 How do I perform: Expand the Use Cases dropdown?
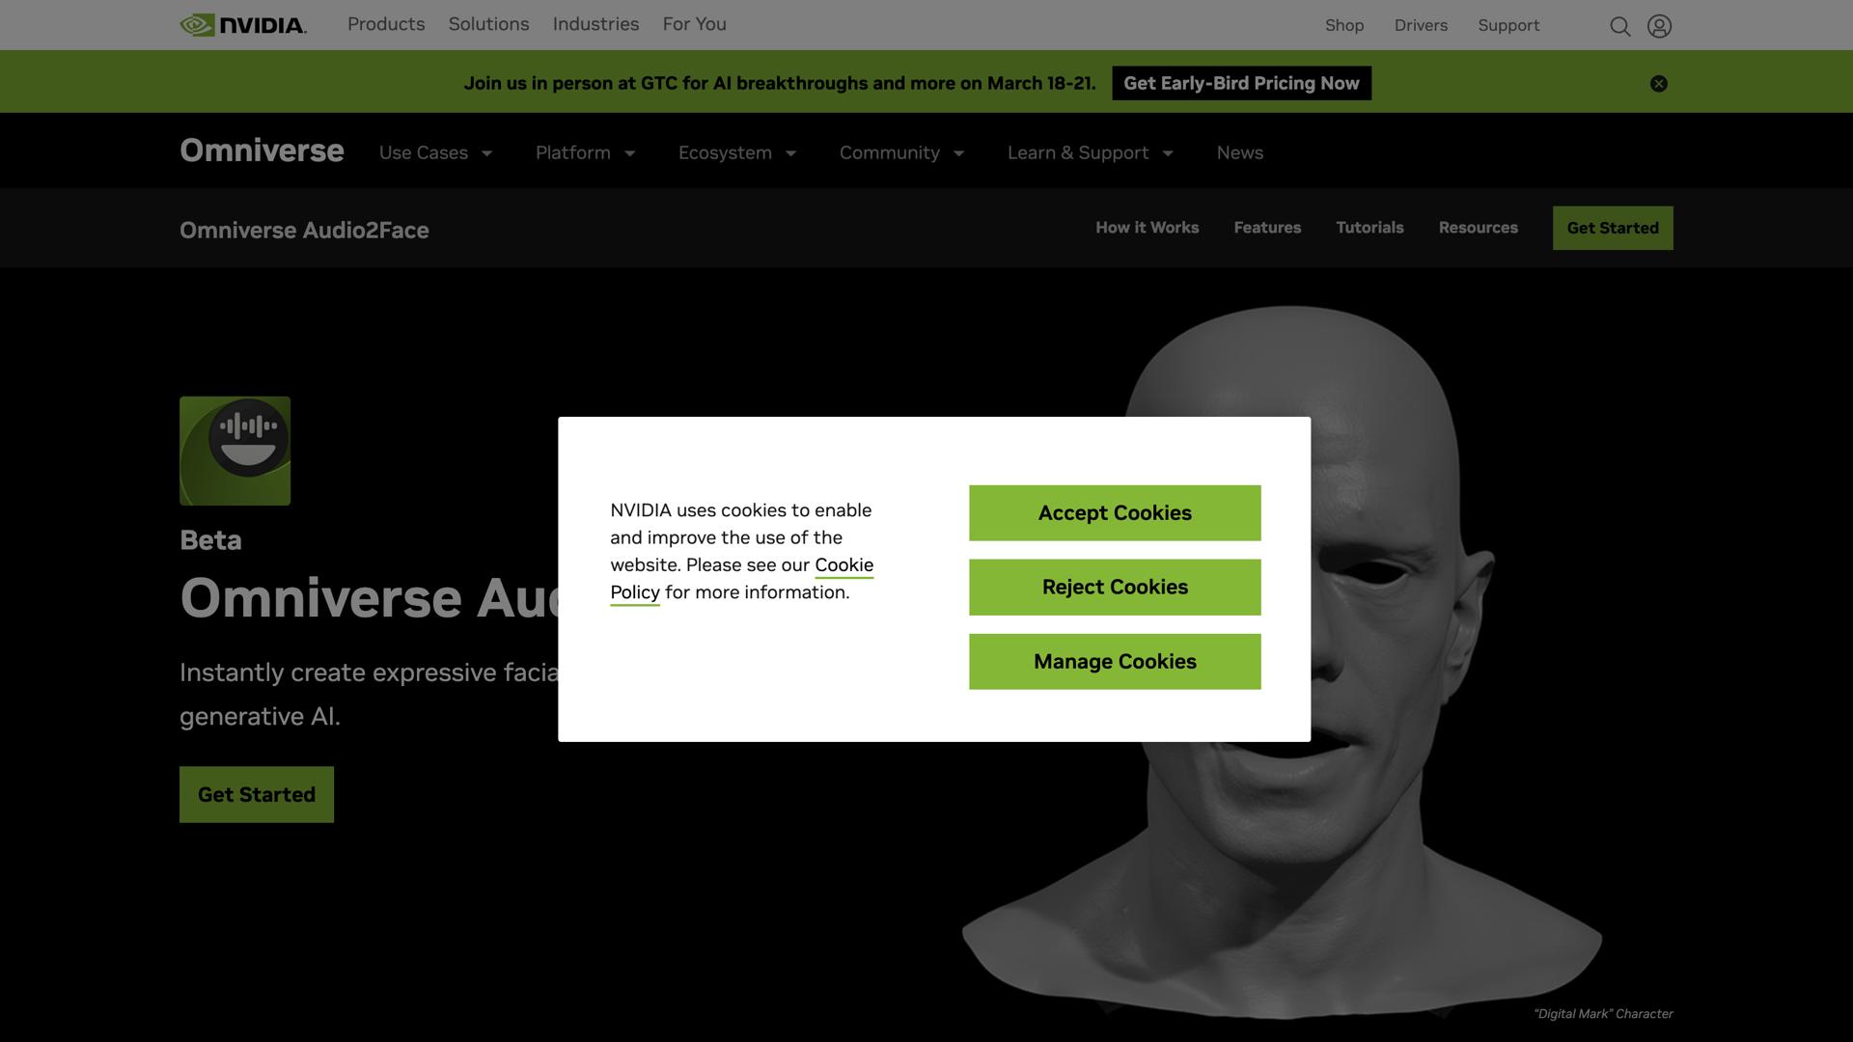click(435, 152)
